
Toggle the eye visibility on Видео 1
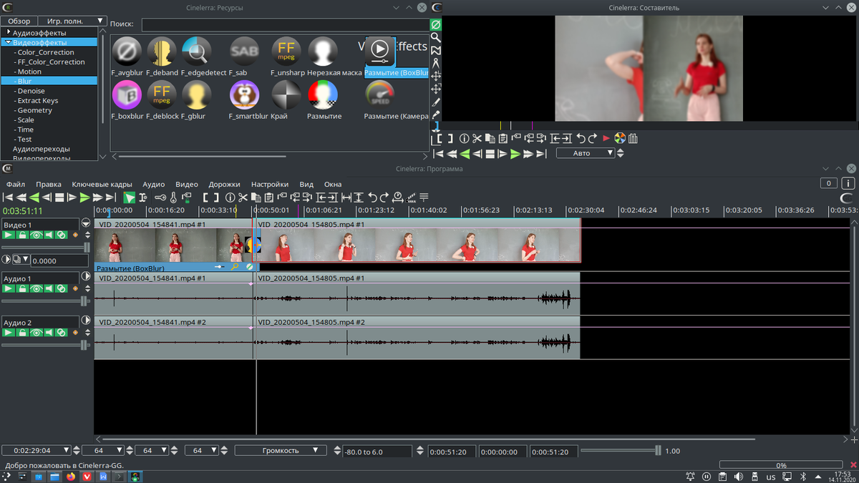(36, 235)
